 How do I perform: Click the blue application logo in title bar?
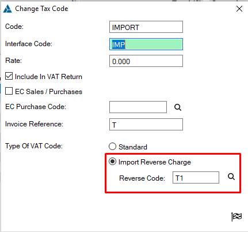[x=7, y=9]
